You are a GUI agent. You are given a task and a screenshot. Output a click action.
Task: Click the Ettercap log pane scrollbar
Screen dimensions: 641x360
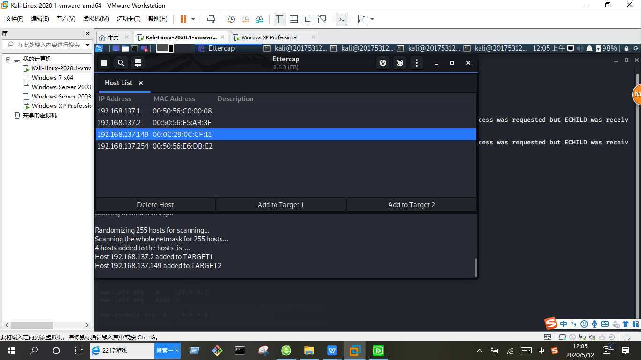(476, 267)
